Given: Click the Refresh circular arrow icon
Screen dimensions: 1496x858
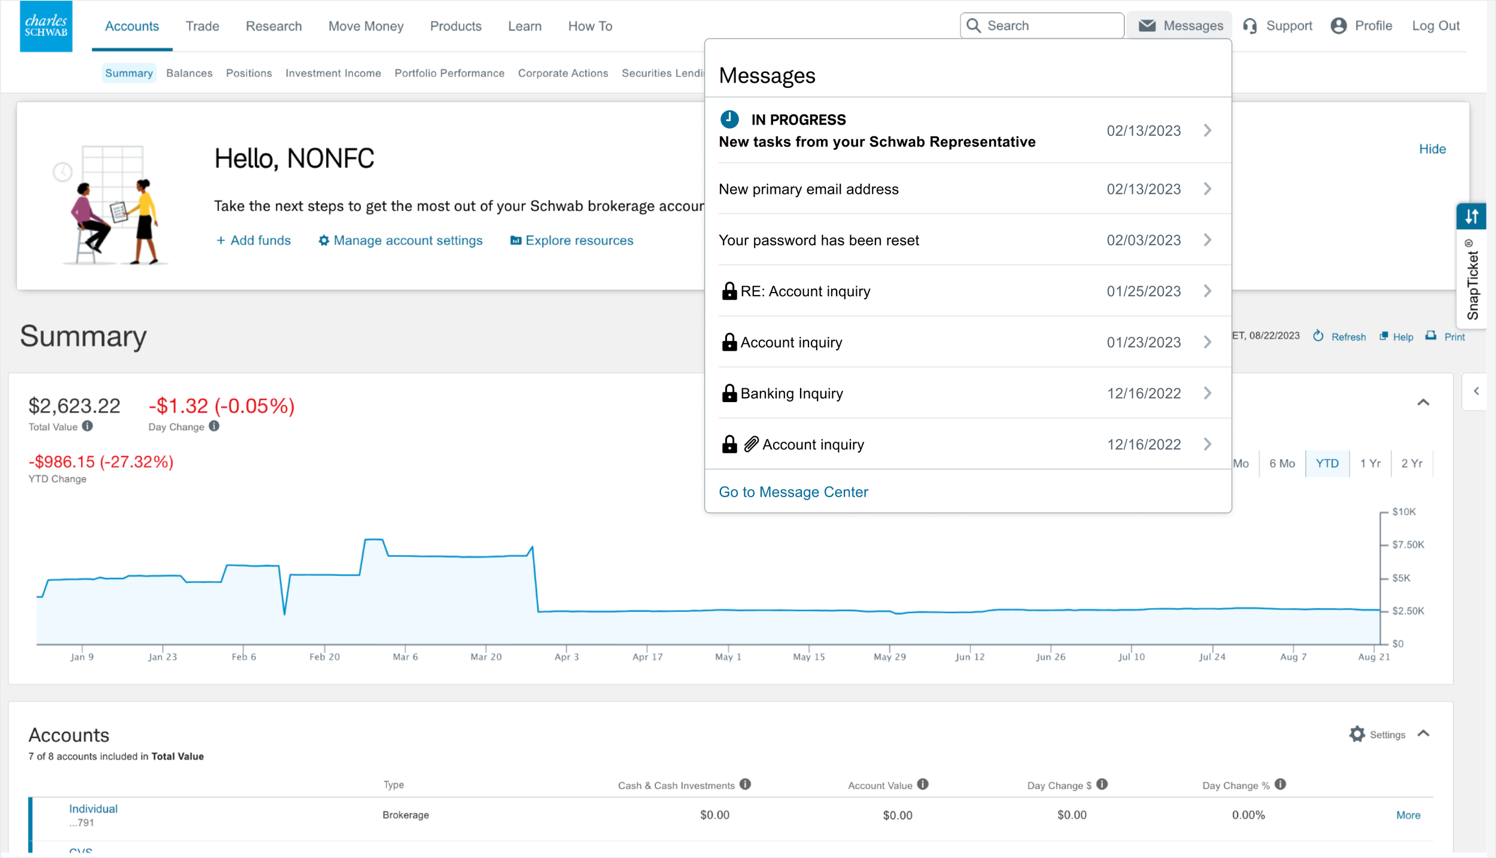Looking at the screenshot, I should pyautogui.click(x=1318, y=336).
